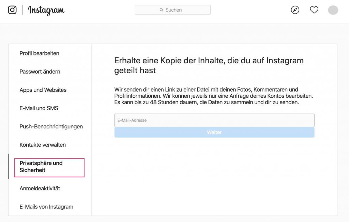Open Explore via the compass icon
349x222 pixels.
pos(295,10)
